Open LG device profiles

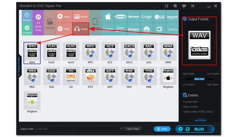(x=159, y=16)
